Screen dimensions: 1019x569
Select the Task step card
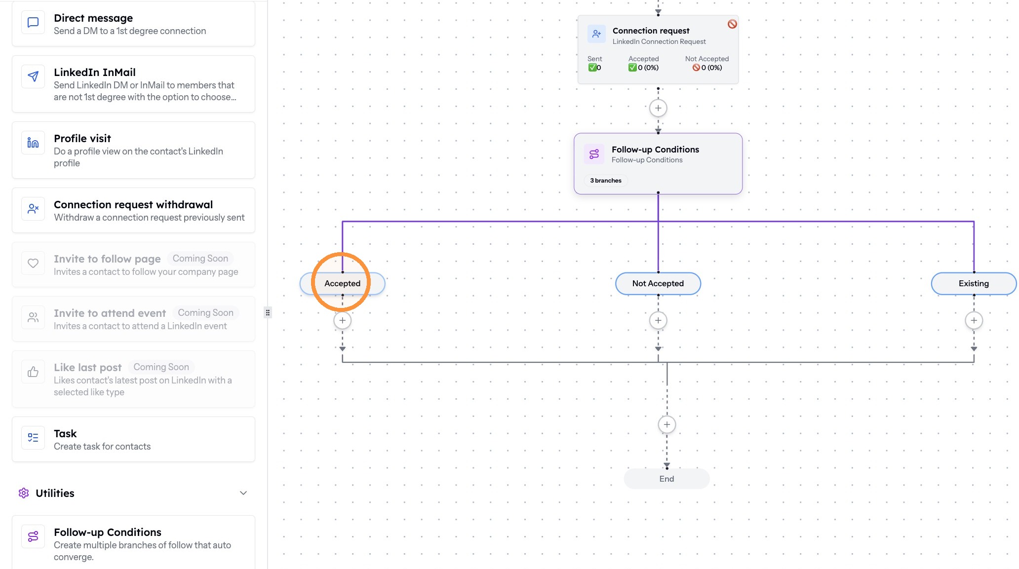click(133, 439)
